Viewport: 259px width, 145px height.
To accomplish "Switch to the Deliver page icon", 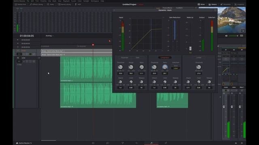I will coord(166,143).
